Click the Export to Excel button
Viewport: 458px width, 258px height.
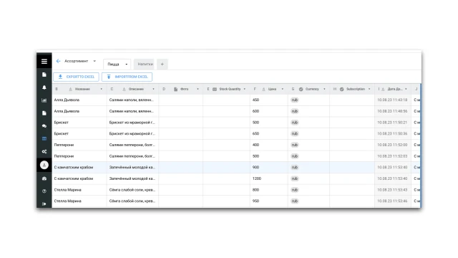(76, 77)
